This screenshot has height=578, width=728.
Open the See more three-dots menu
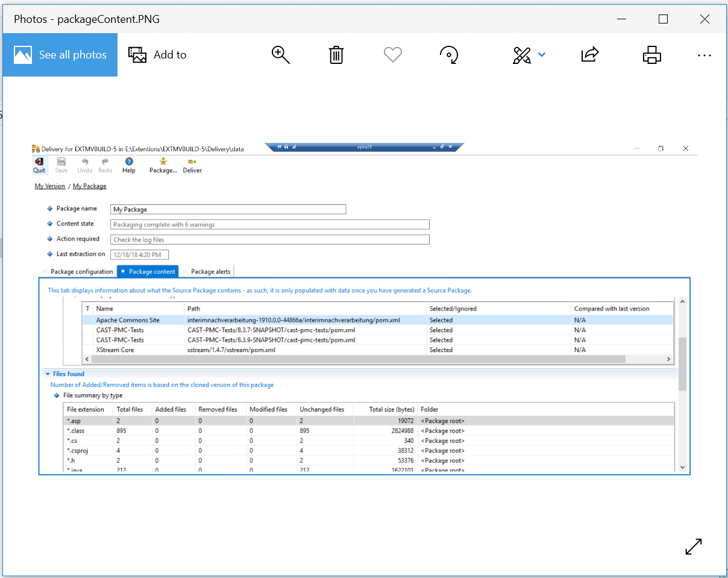[x=704, y=55]
